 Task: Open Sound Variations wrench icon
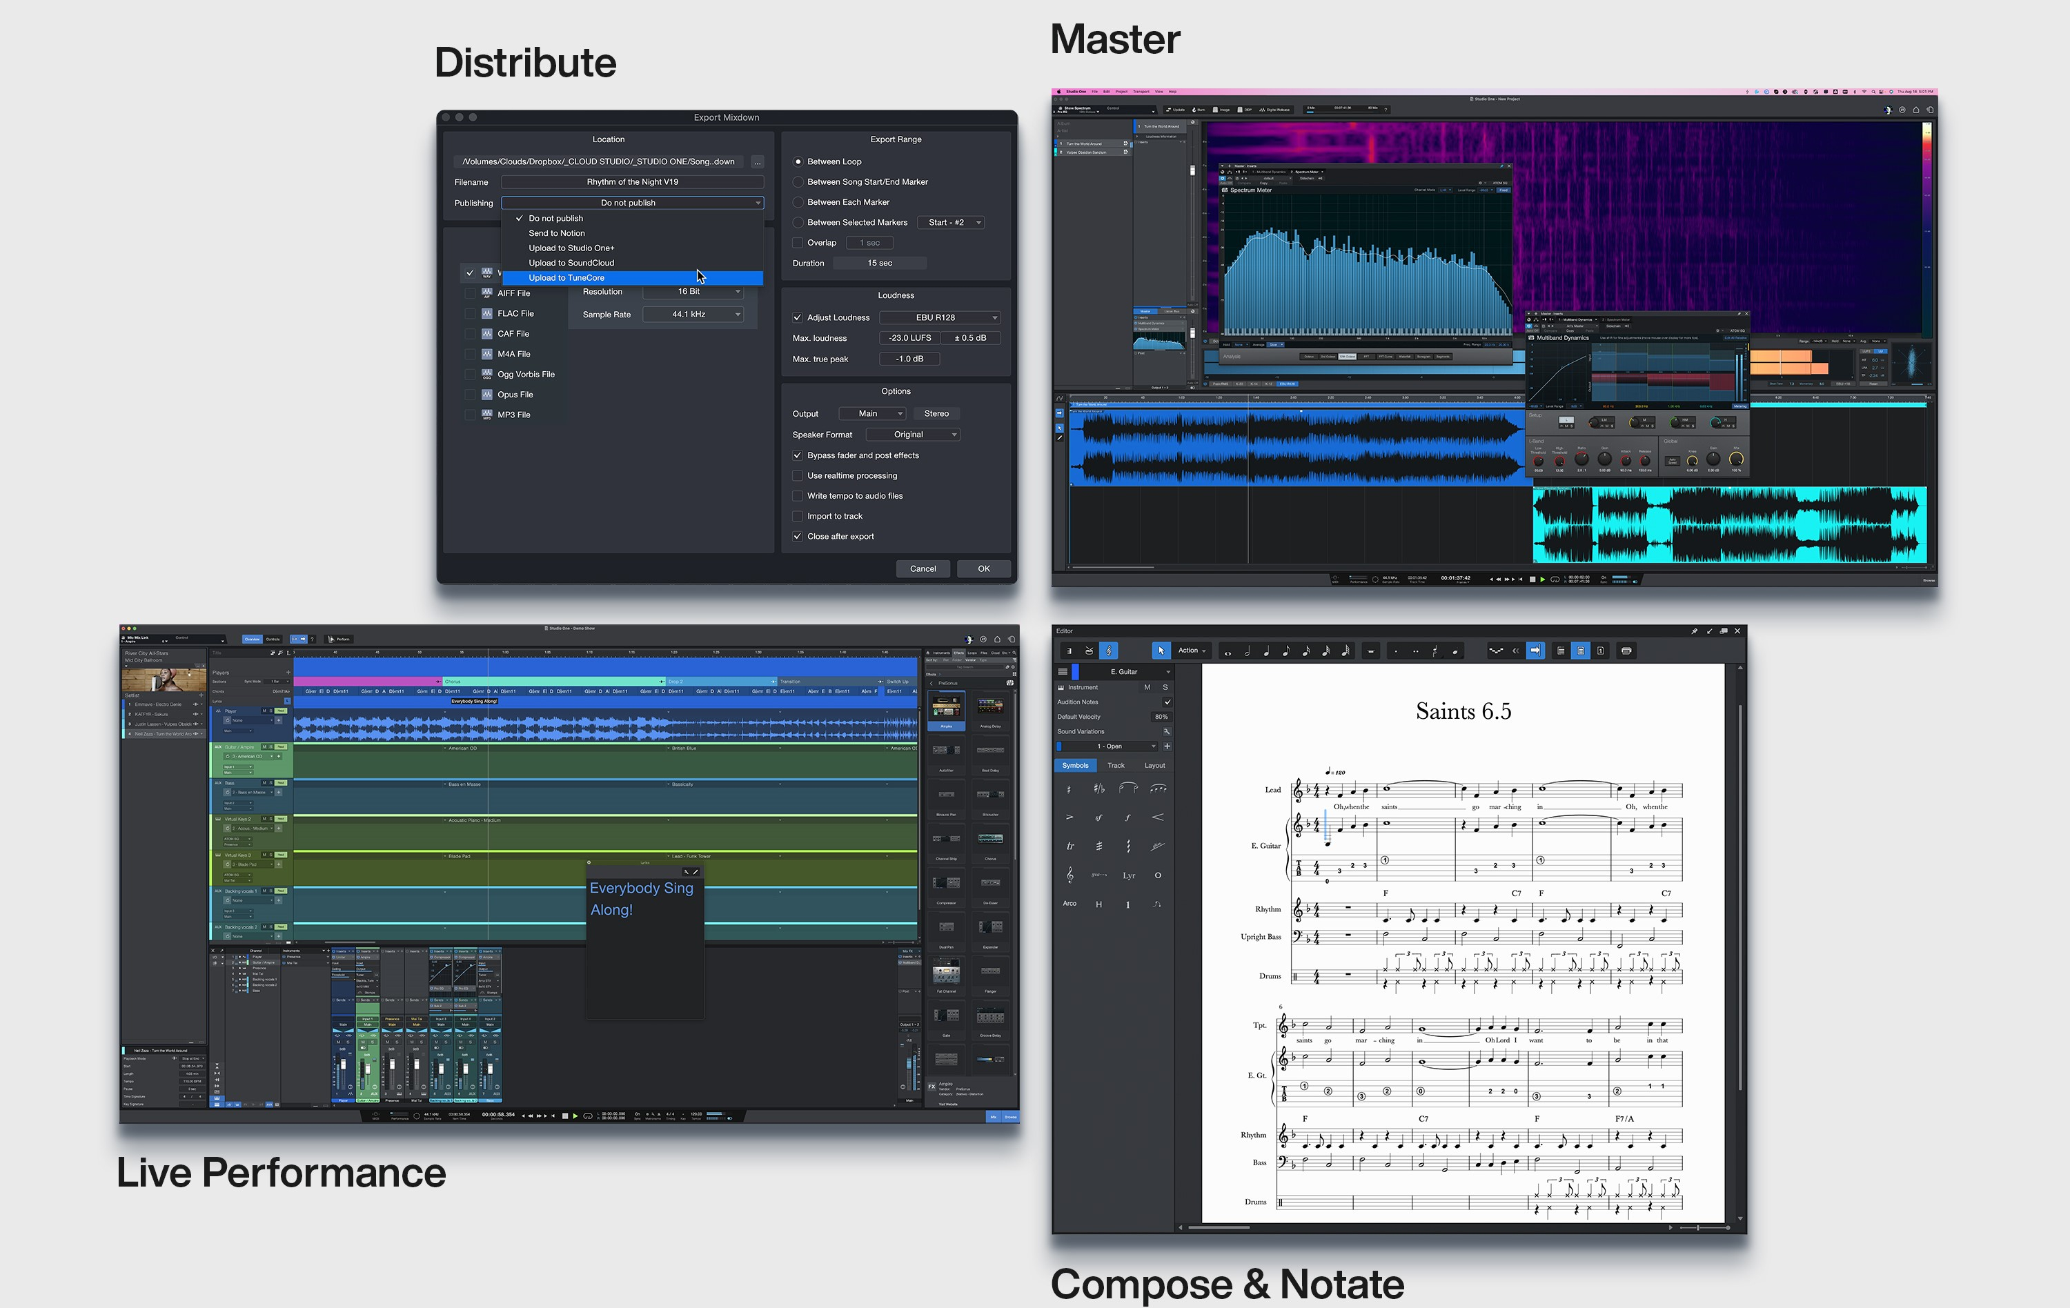1167,731
